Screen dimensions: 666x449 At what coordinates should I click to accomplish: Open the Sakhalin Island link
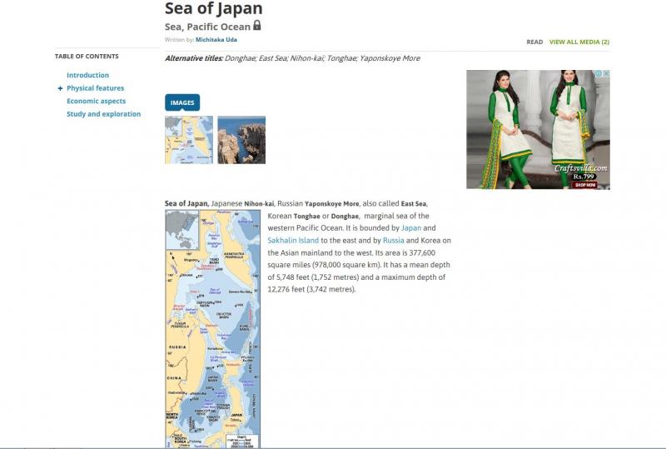293,240
